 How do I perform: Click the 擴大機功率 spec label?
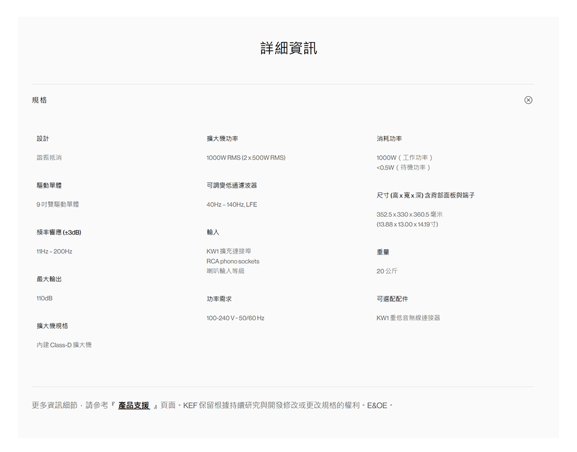(x=222, y=139)
